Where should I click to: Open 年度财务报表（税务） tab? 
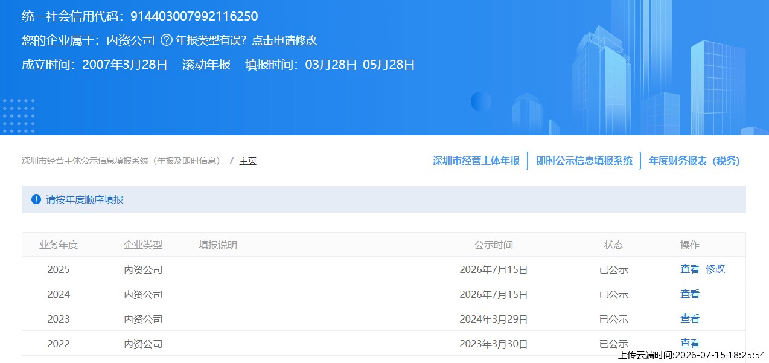[x=694, y=161]
